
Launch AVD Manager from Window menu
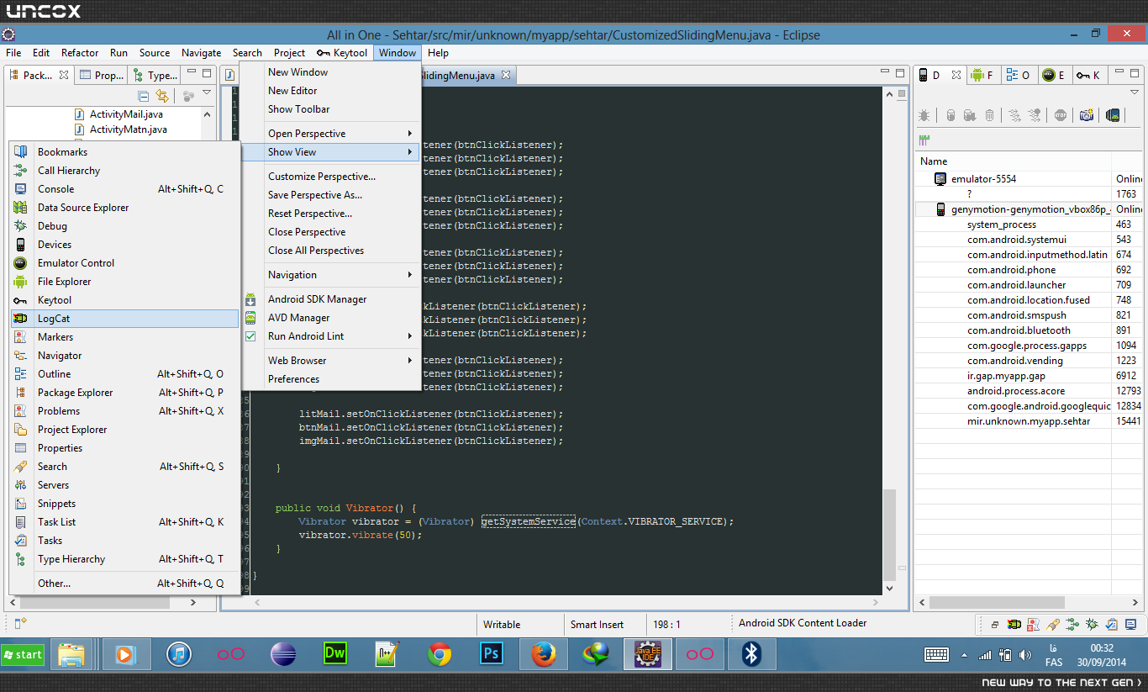point(330,318)
